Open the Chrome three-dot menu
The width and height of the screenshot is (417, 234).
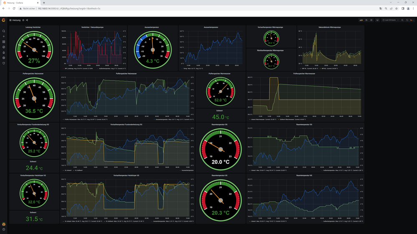413,8
